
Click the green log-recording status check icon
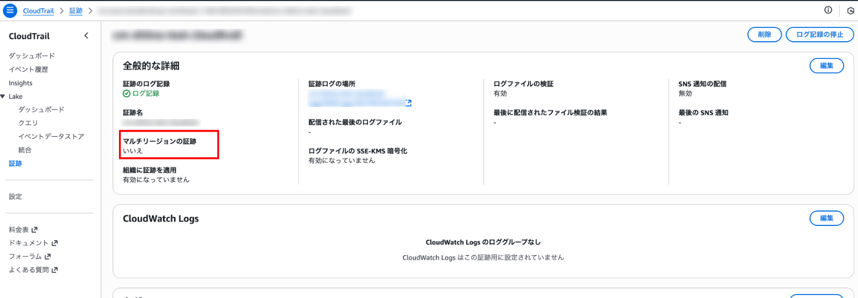[x=127, y=93]
